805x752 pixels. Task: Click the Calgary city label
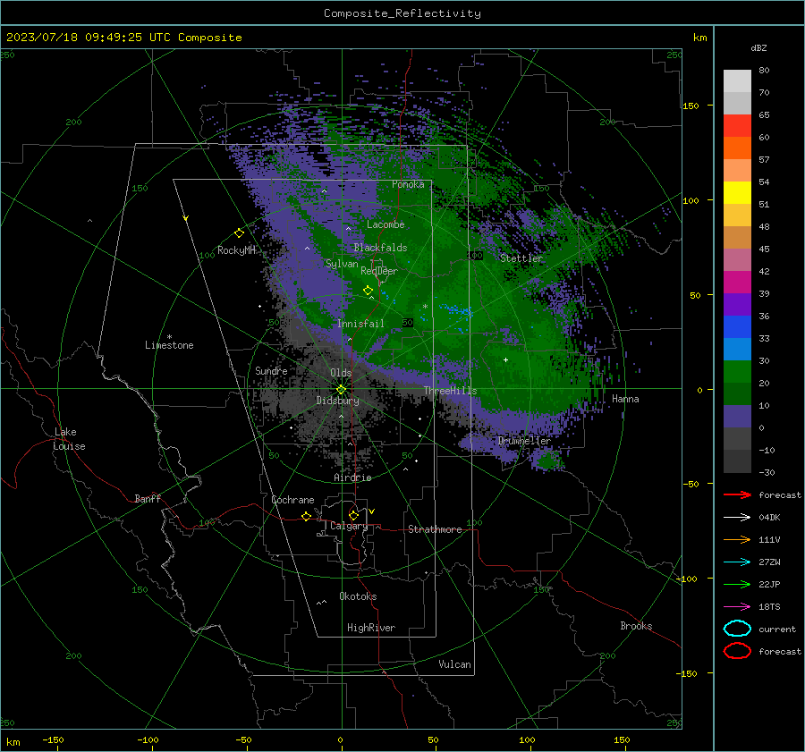coord(349,526)
